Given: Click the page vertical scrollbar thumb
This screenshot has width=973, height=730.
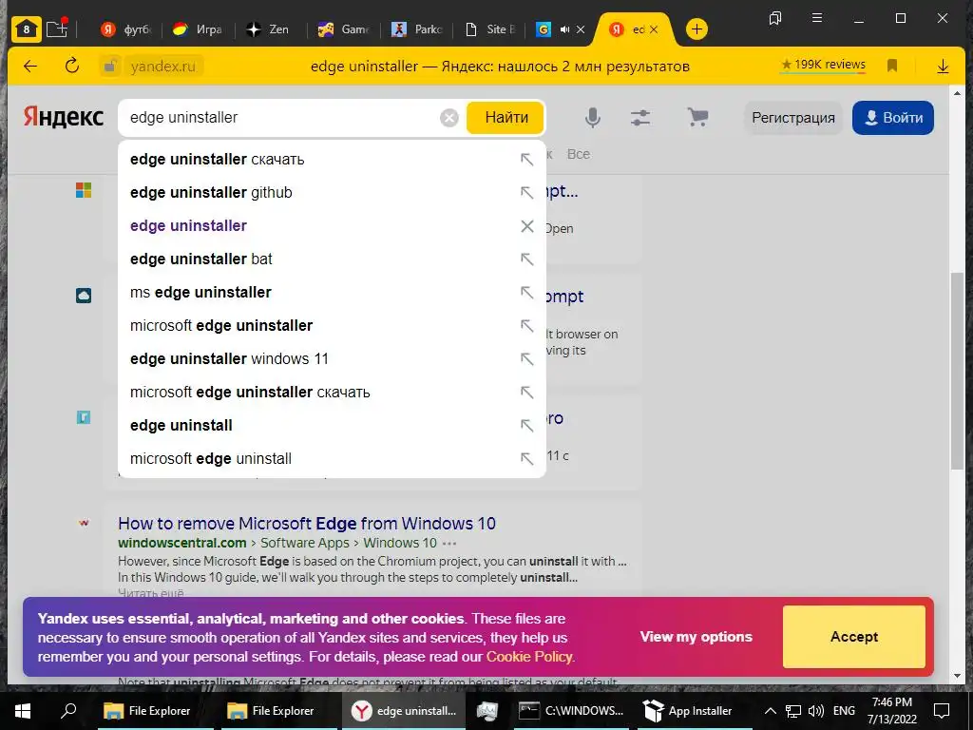Looking at the screenshot, I should (x=956, y=371).
